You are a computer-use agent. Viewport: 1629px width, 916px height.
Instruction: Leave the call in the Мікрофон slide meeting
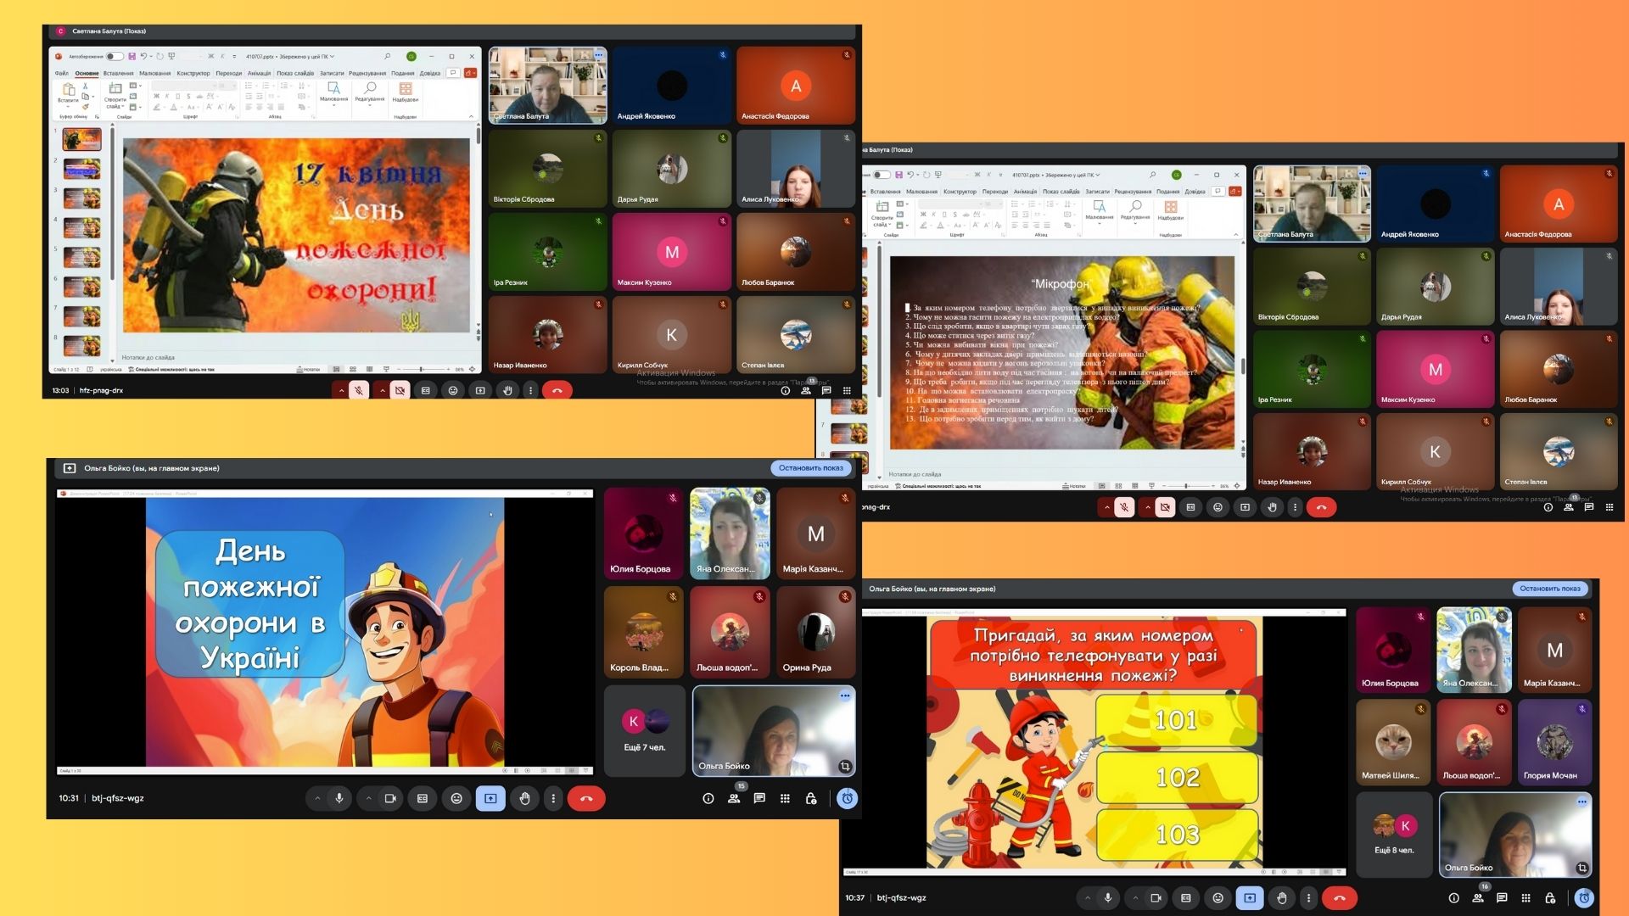pyautogui.click(x=1321, y=507)
